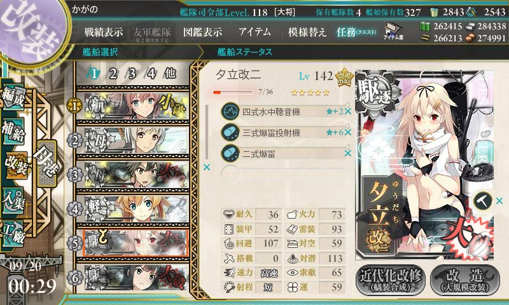Screen dimensions: 509x305
Task: Open the 入渠 docking repair sidebar icon
Action: (13, 201)
